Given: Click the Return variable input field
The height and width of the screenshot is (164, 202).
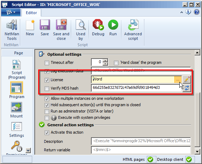Looking at the screenshot, I should pyautogui.click(x=141, y=150).
